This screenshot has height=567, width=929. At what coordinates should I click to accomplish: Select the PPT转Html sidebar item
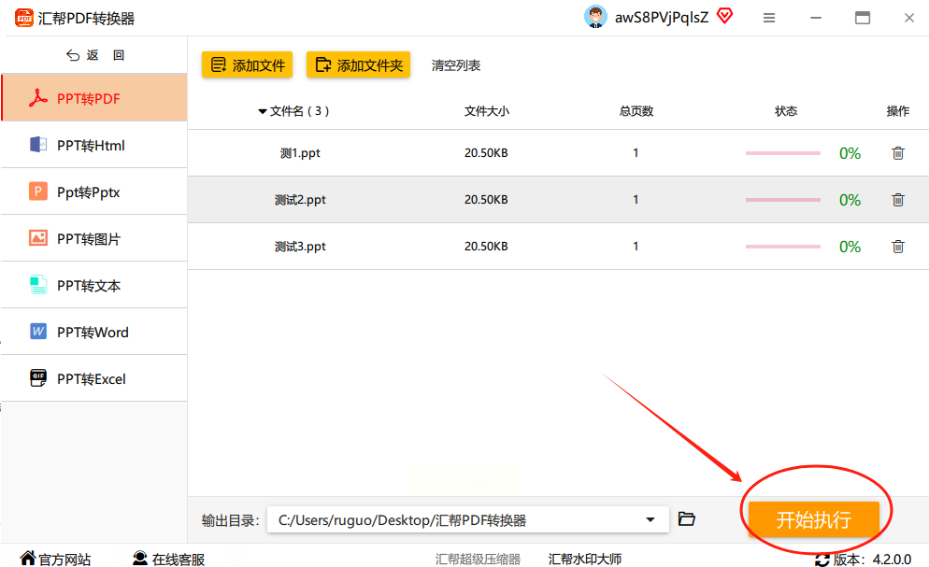[94, 145]
